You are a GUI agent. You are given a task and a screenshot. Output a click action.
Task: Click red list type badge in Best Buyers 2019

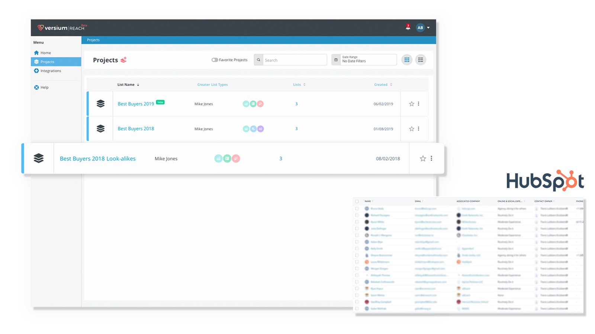point(260,104)
